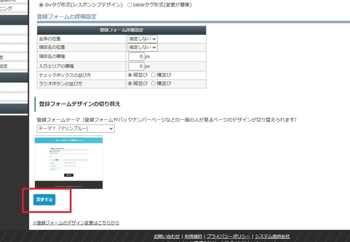Choose 縦並び for ラジオボタンの並び方
Image resolution: width=350 pixels, height=242 pixels.
click(130, 84)
